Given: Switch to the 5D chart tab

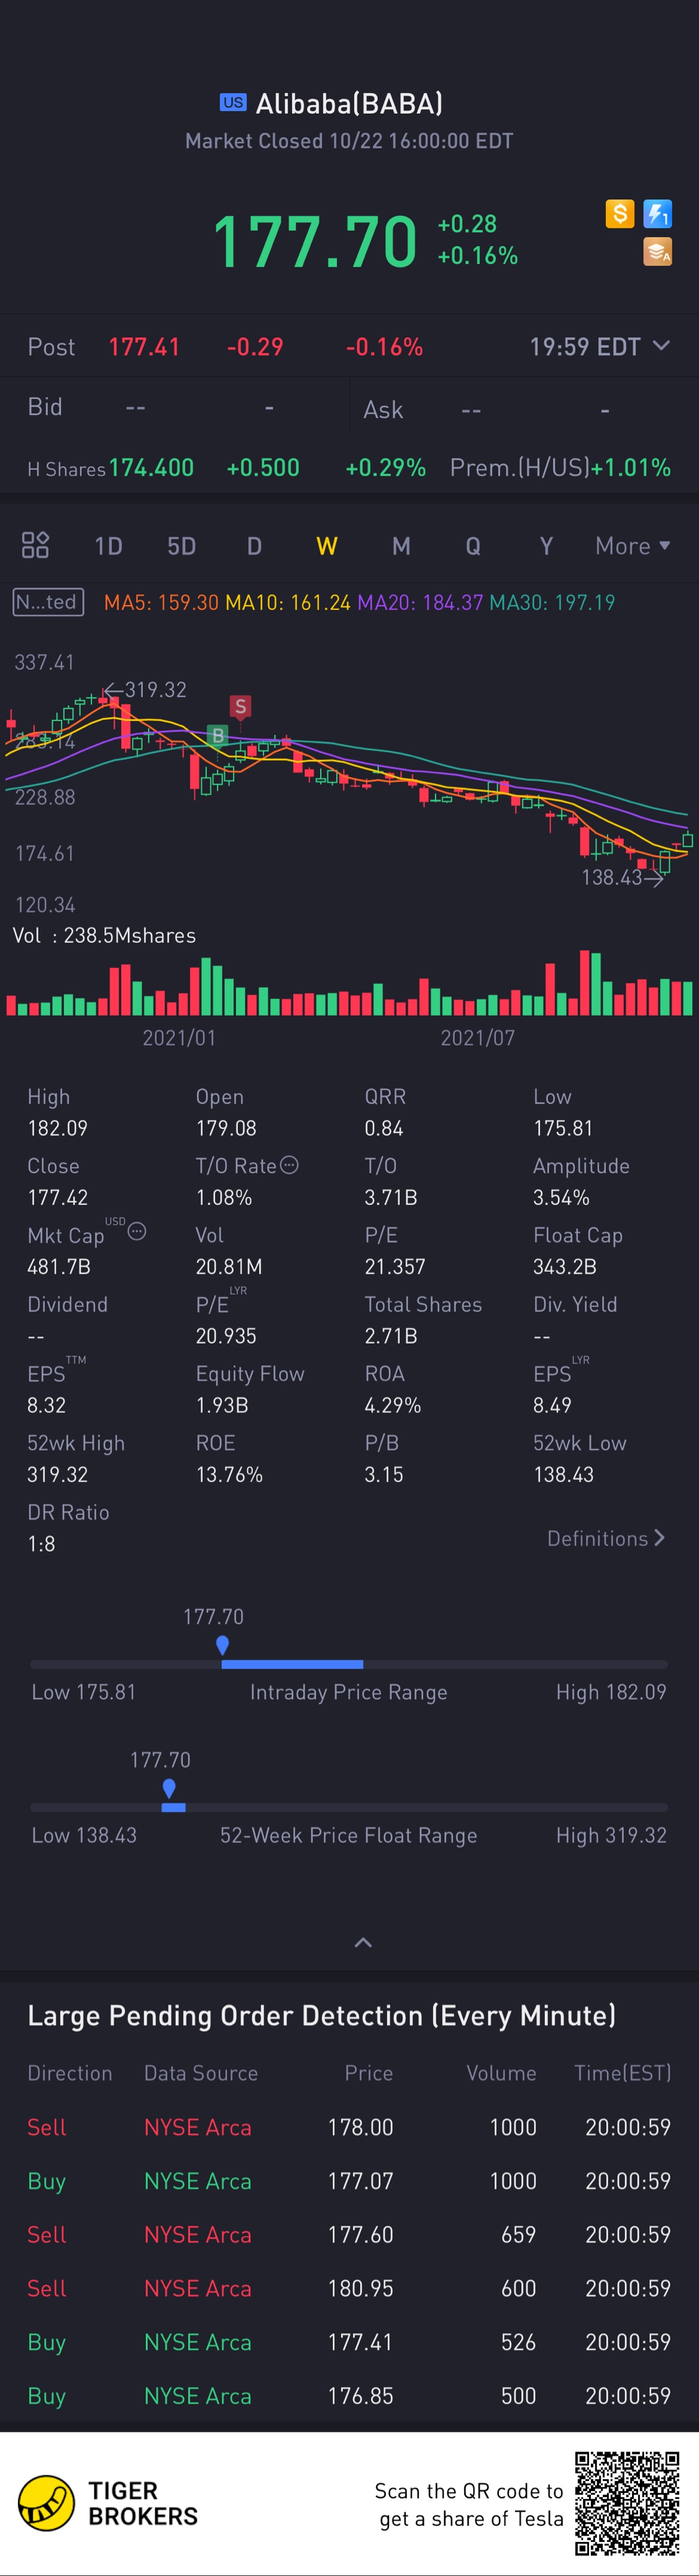Looking at the screenshot, I should click(x=181, y=546).
